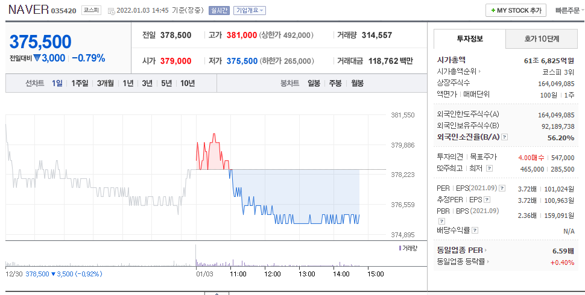
Task: Select the 10년 chart period
Action: pyautogui.click(x=188, y=83)
